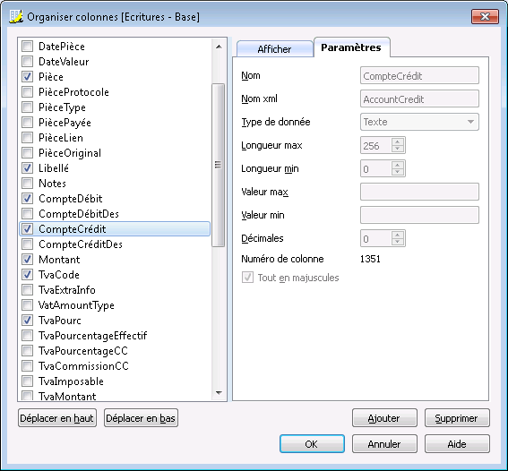
Task: Increase Longueur max with up spinner arrow
Action: (398, 141)
